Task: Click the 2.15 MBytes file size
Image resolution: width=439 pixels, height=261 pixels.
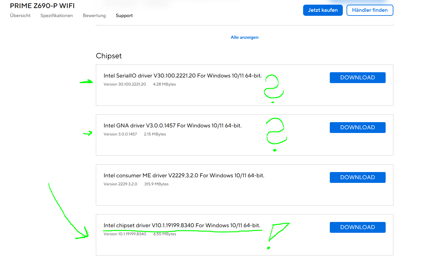Action: 155,134
